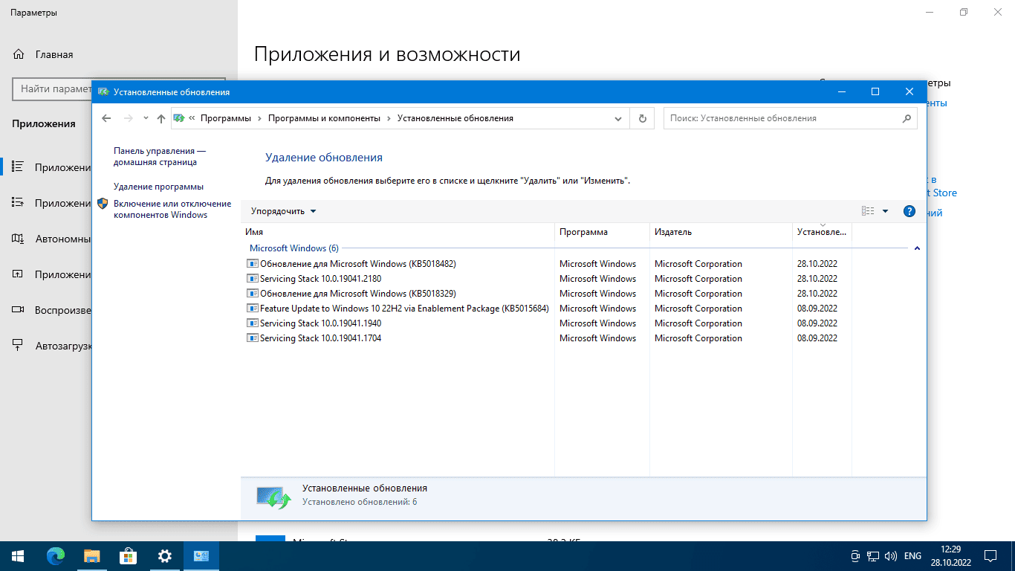1015x571 pixels.
Task: Click the video playback icon in Settings sidebar
Action: pos(19,310)
